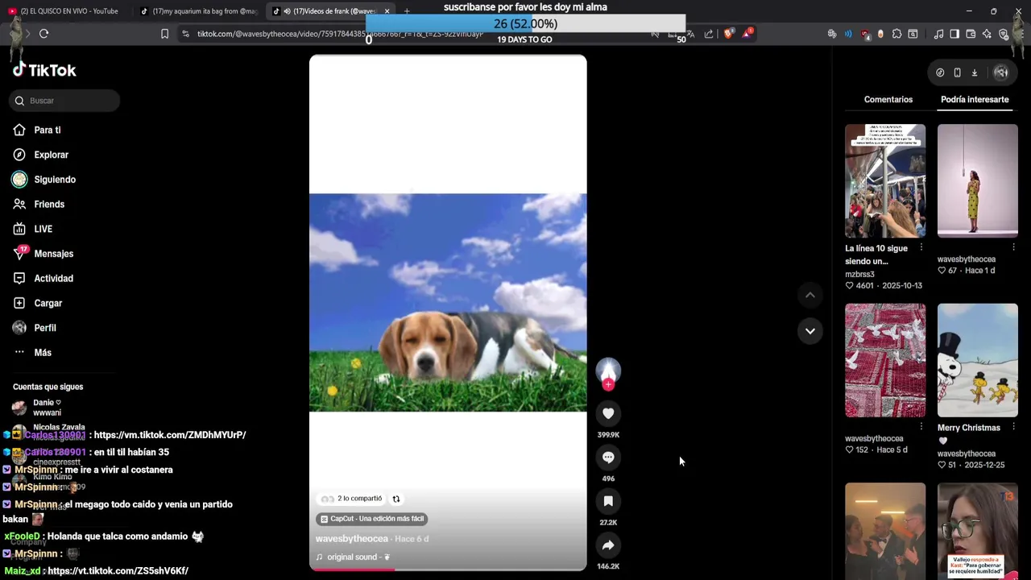
Task: Repost the video with repost icon
Action: click(396, 499)
